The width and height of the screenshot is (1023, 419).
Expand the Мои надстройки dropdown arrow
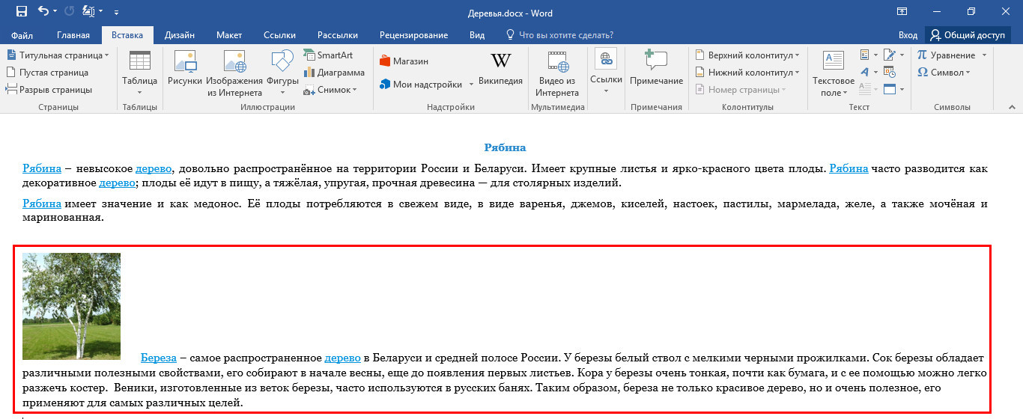pos(471,85)
